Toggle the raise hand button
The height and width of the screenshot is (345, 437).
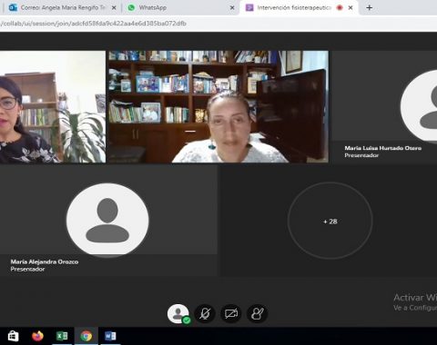[258, 313]
